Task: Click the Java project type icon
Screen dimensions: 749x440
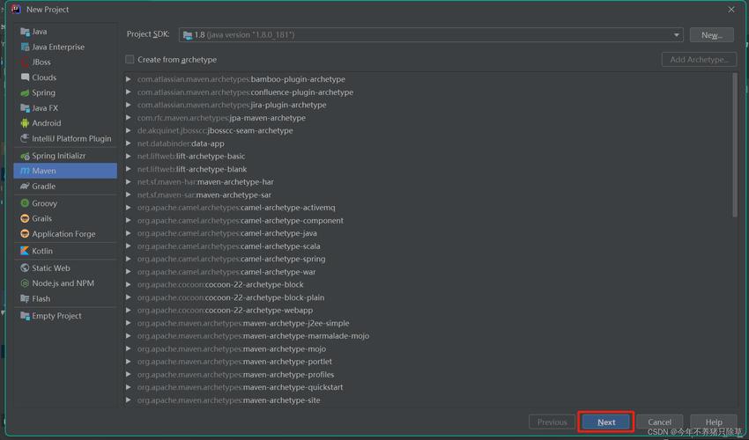Action: (25, 32)
